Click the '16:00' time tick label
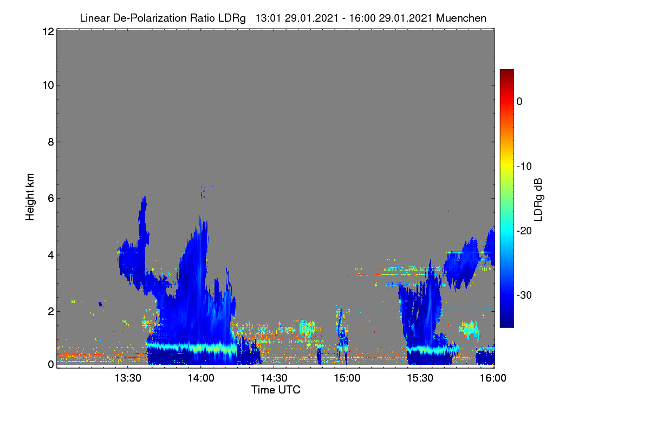Screen dimensions: 650x433 493,379
